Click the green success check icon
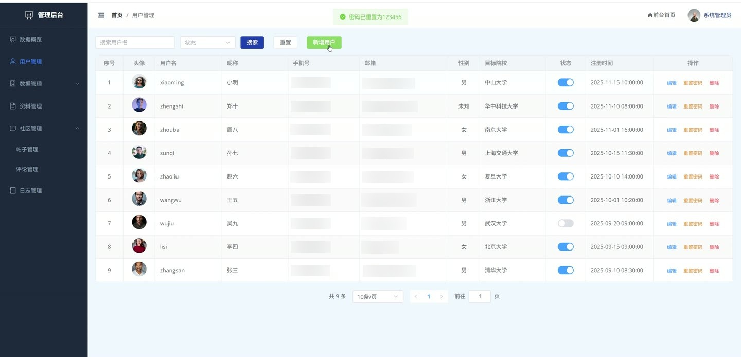The height and width of the screenshot is (357, 741). pyautogui.click(x=343, y=17)
